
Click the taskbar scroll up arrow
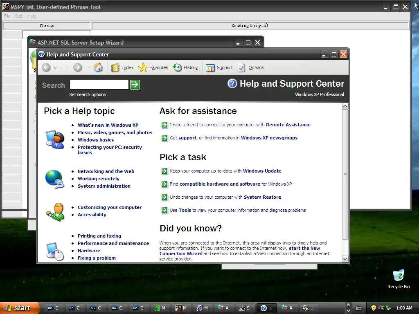[x=348, y=305]
